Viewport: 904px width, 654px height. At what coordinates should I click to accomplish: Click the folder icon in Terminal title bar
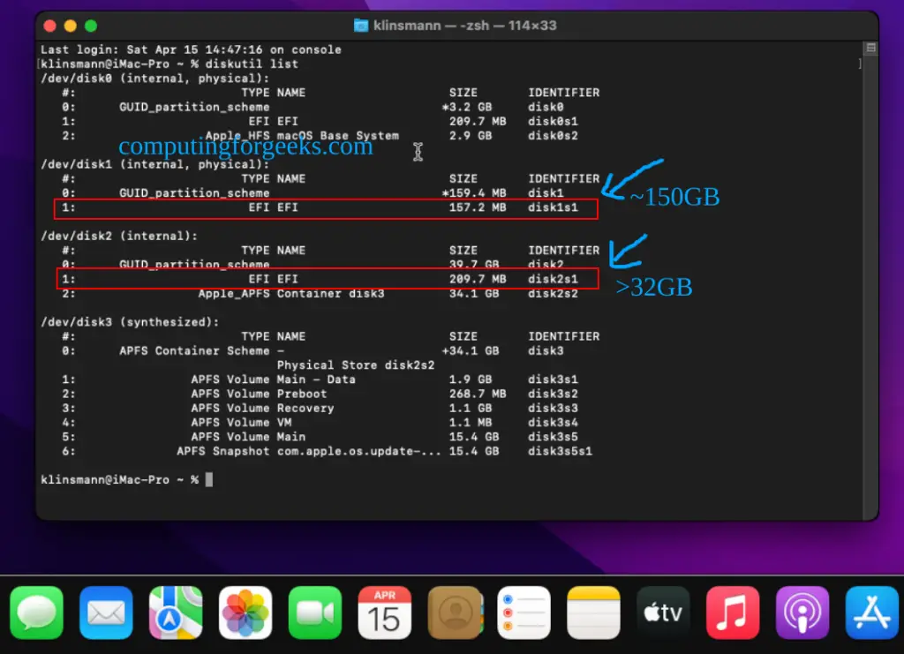click(x=361, y=26)
